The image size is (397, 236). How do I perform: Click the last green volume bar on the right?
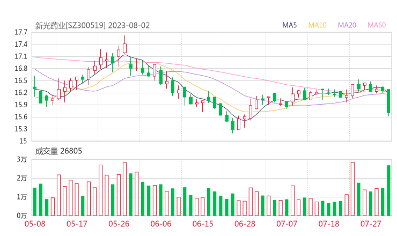(x=388, y=190)
